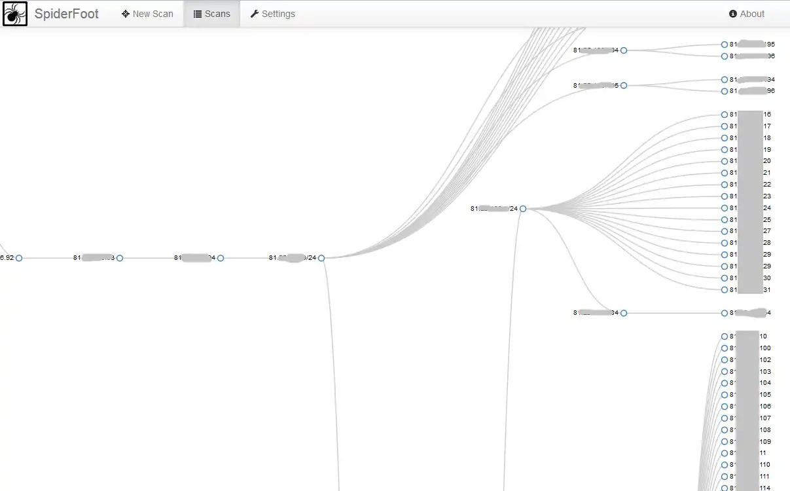Select the node circle ending in 23

[725, 196]
